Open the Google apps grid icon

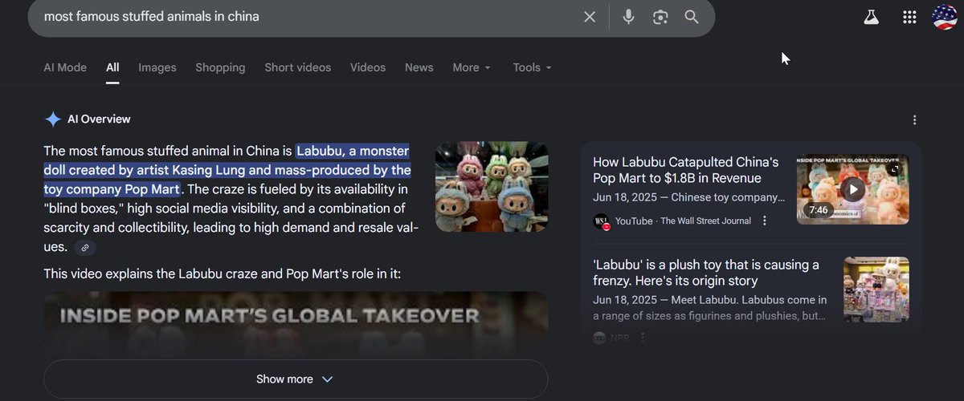(909, 17)
